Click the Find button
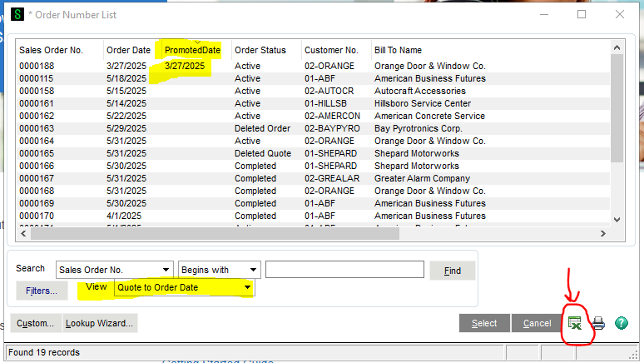The height and width of the screenshot is (363, 644). click(453, 271)
